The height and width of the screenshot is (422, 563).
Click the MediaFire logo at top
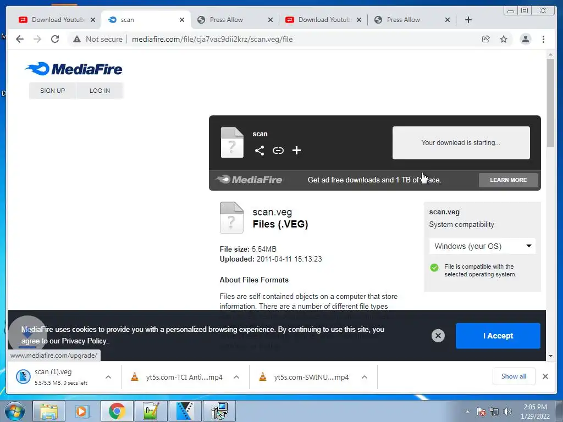(74, 69)
